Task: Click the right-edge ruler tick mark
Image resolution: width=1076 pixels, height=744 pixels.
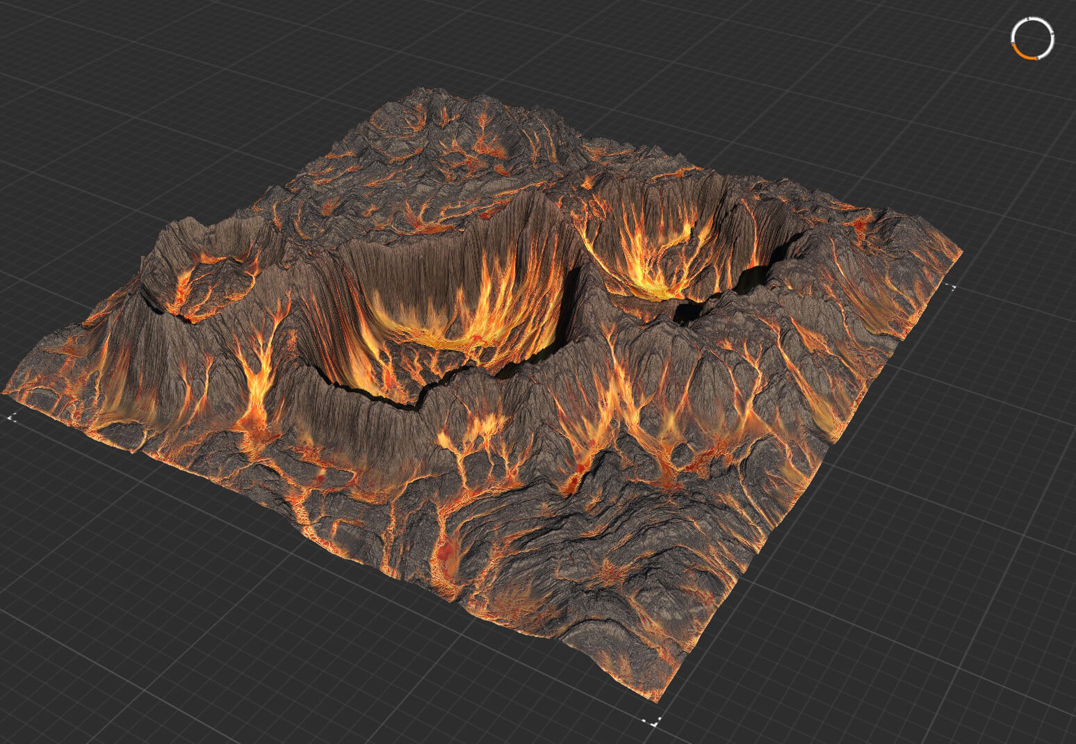Action: [x=954, y=285]
